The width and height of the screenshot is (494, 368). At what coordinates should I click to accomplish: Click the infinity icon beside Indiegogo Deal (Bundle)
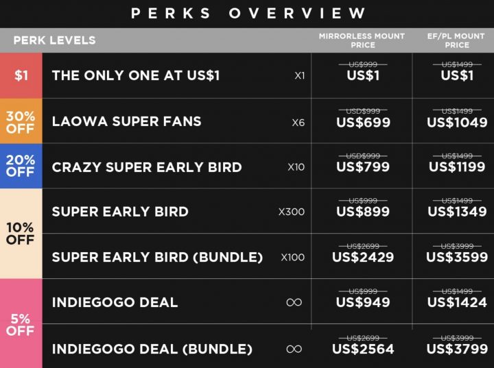(294, 349)
